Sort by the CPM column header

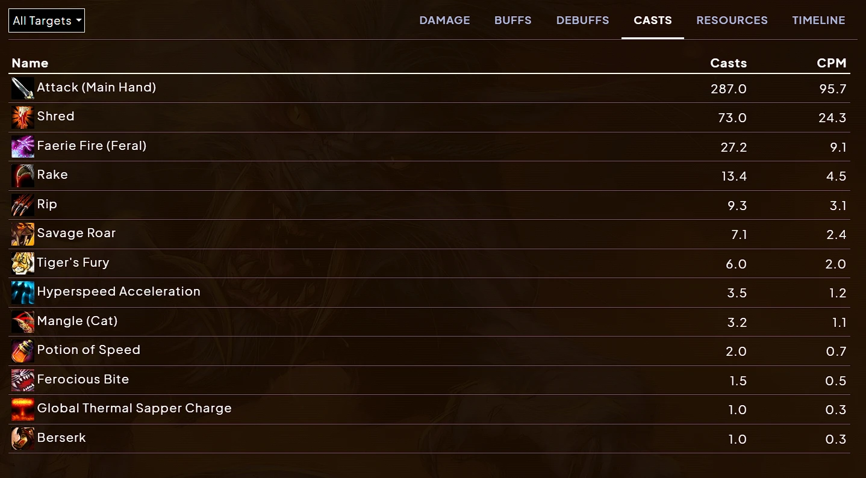coord(832,63)
